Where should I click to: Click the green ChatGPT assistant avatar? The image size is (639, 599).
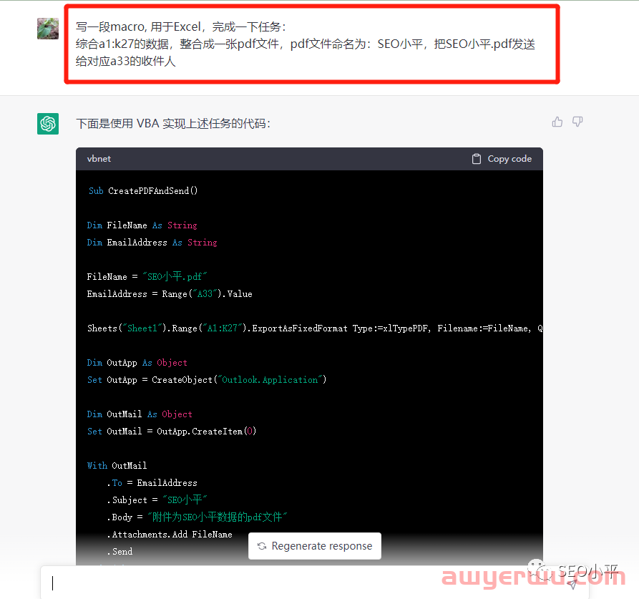click(x=47, y=123)
